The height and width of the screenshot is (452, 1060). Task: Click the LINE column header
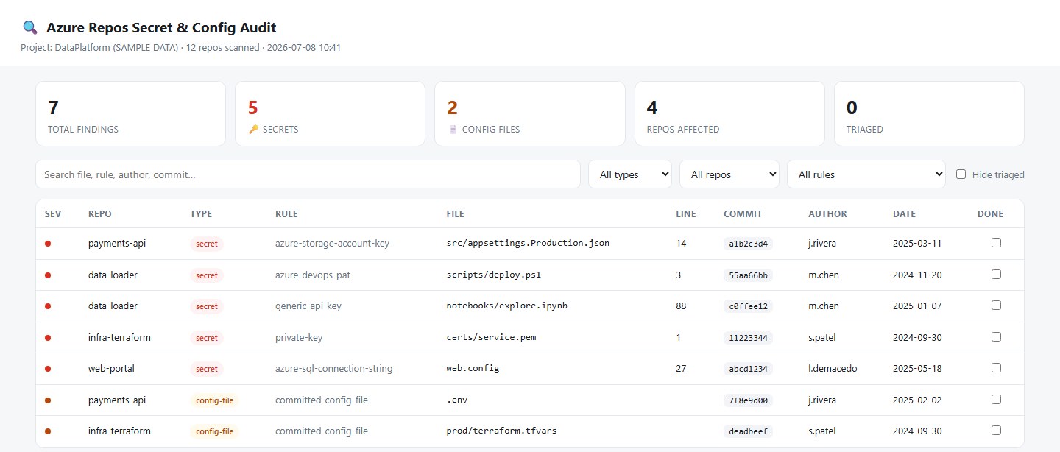(685, 214)
